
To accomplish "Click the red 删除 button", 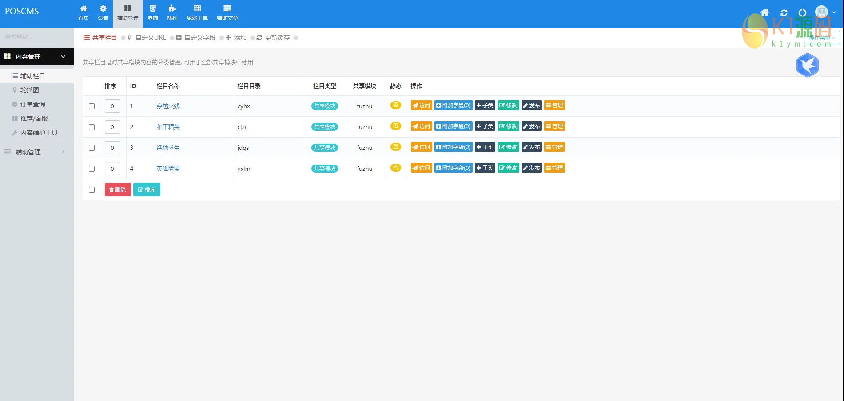I will pos(118,190).
